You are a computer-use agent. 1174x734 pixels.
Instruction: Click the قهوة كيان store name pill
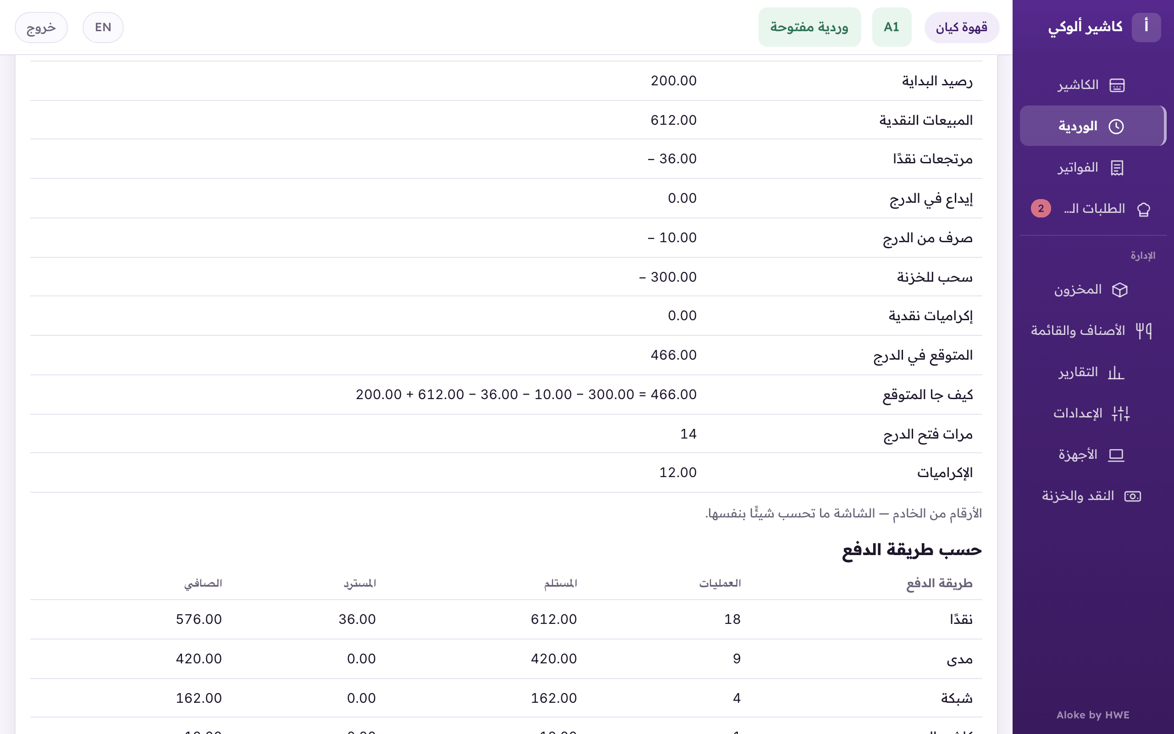click(962, 28)
